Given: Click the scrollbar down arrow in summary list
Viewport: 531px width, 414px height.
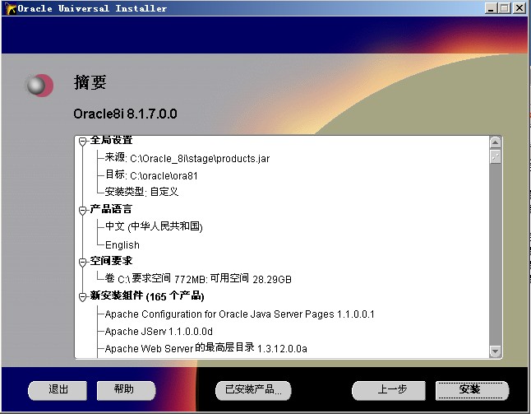Looking at the screenshot, I should tap(495, 351).
